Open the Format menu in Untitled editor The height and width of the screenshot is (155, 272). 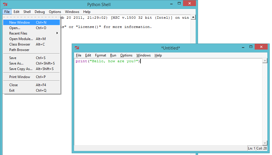[101, 55]
